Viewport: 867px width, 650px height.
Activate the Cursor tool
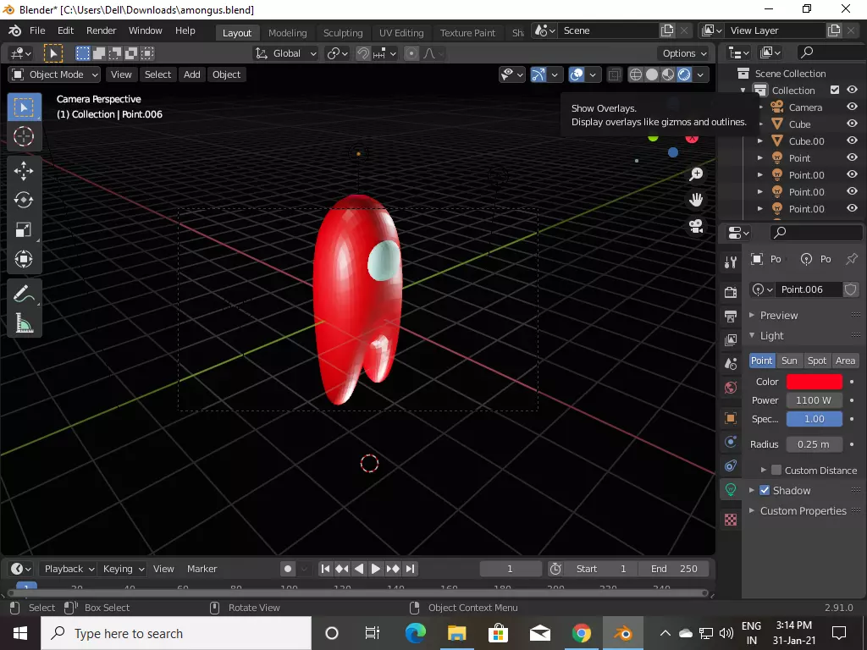click(24, 136)
